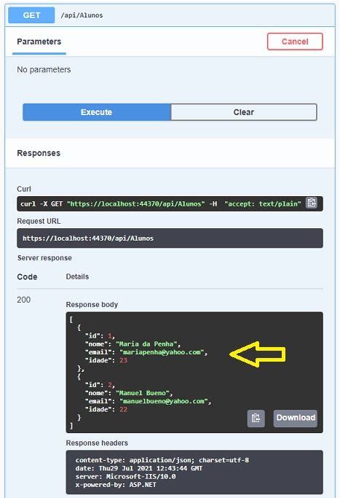Viewport: 340px width, 498px height.
Task: Click the Code column heading
Action: point(27,277)
